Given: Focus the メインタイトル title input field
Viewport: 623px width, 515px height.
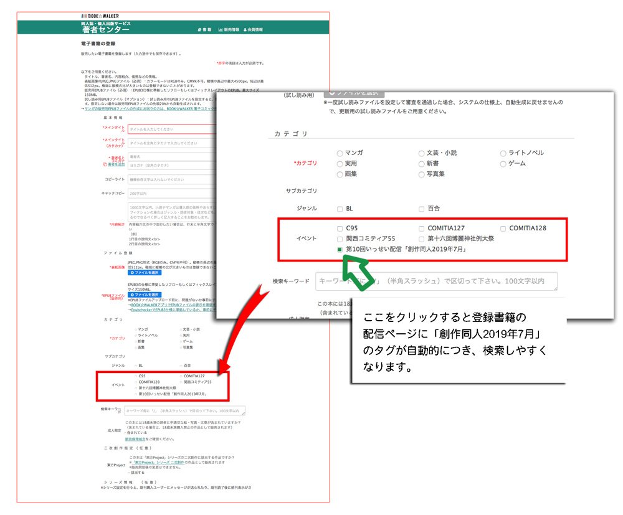Looking at the screenshot, I should click(x=172, y=129).
